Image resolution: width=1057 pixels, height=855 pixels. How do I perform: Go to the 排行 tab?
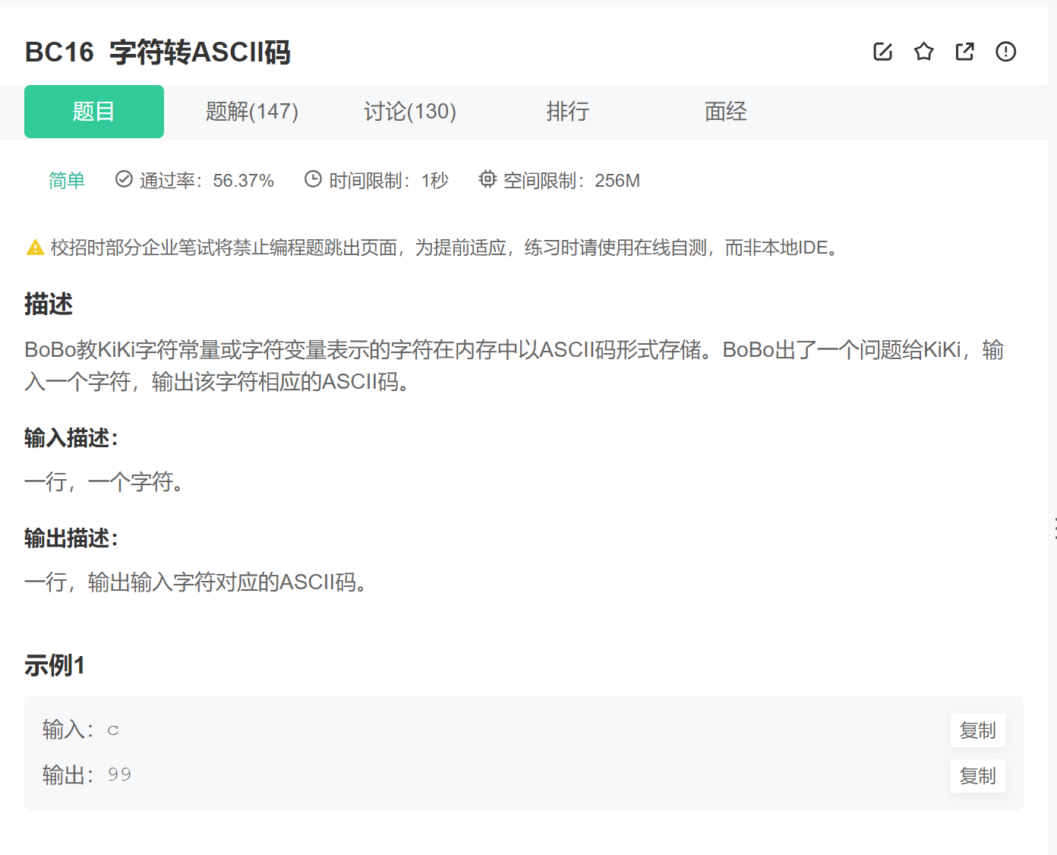[568, 112]
